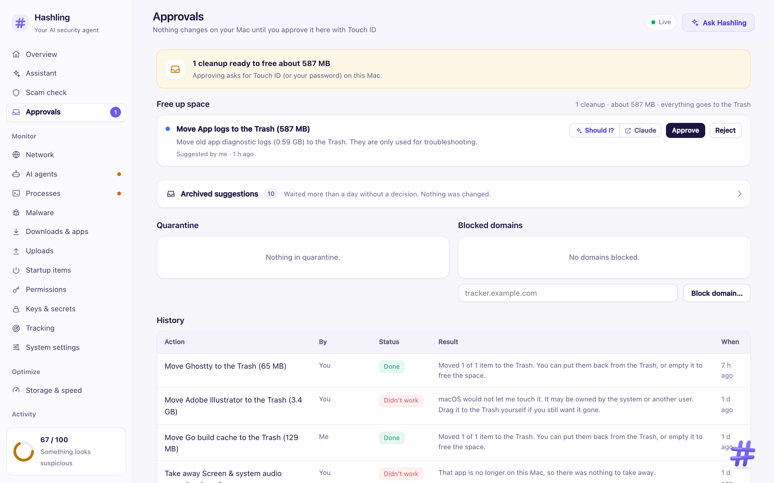The height and width of the screenshot is (483, 774).
Task: Click the Hashling hash logo in sidebar
Action: [20, 23]
